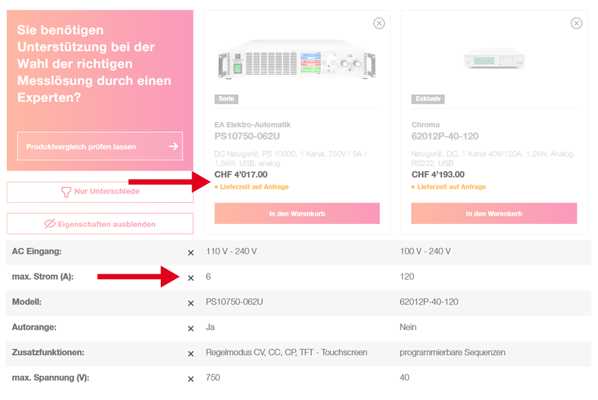This screenshot has height=400, width=598.
Task: Select Autorange value Ja
Action: pyautogui.click(x=210, y=328)
